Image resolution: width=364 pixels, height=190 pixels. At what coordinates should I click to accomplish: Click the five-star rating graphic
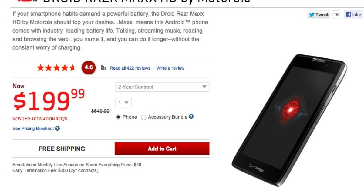56,68
